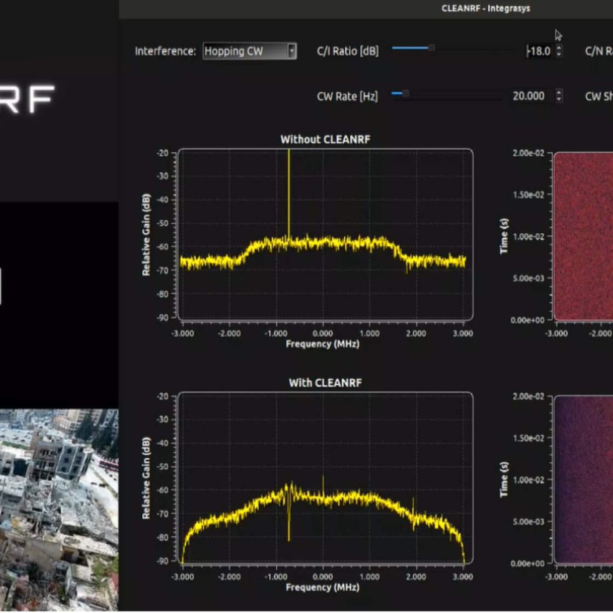Click the "Without CLEANRF" plot title
The image size is (613, 613).
point(325,139)
